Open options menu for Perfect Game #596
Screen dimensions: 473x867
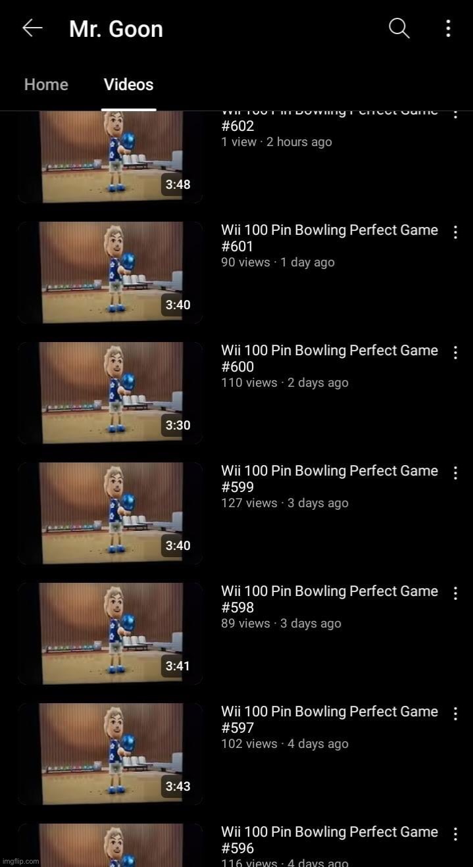(x=455, y=834)
